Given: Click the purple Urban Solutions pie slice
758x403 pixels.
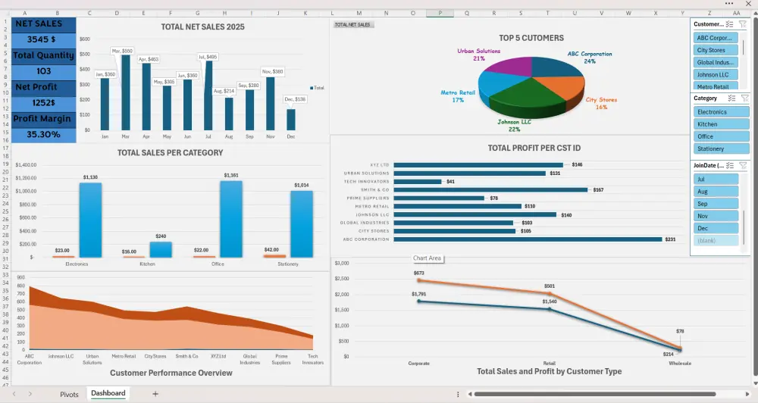Looking at the screenshot, I should (512, 66).
